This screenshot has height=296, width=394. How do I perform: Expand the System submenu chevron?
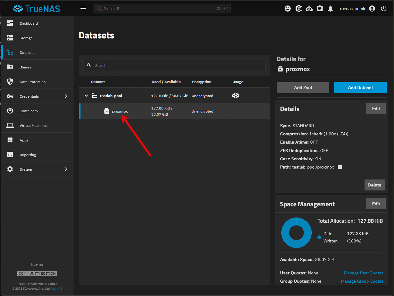click(x=66, y=169)
